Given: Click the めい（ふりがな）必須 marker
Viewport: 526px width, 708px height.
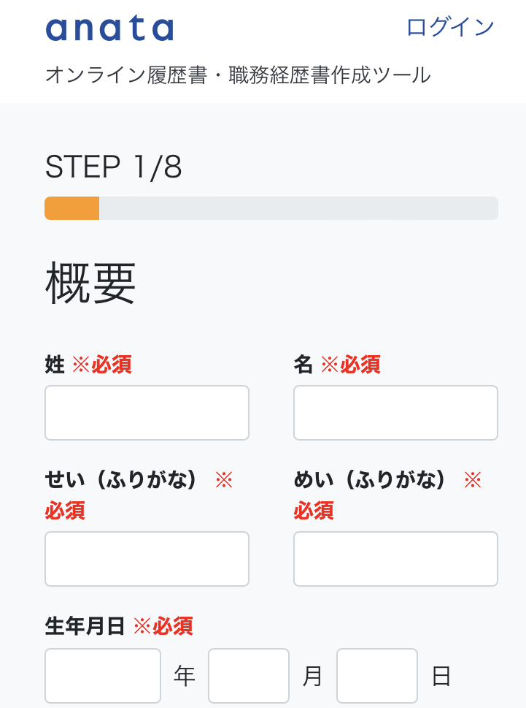Looking at the screenshot, I should [314, 511].
